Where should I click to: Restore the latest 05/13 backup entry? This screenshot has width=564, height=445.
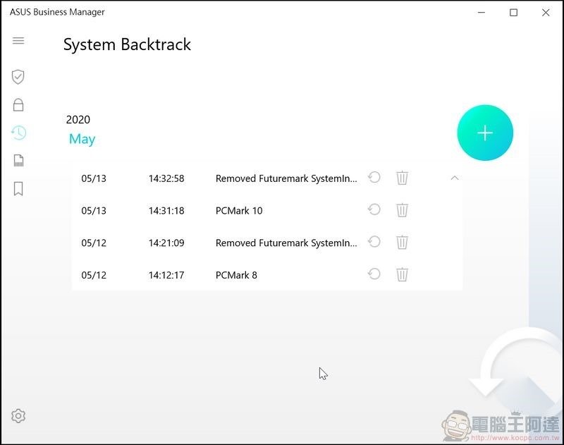(x=374, y=178)
